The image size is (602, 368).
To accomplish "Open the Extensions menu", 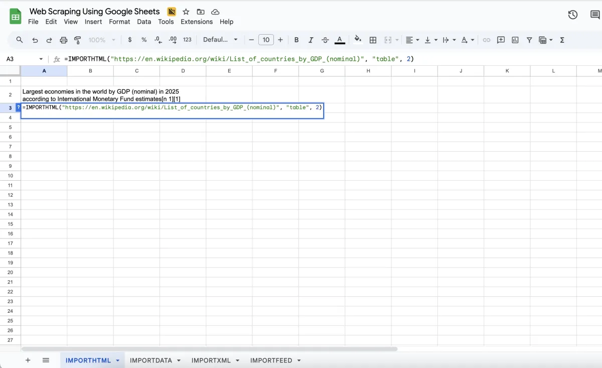I will point(197,22).
